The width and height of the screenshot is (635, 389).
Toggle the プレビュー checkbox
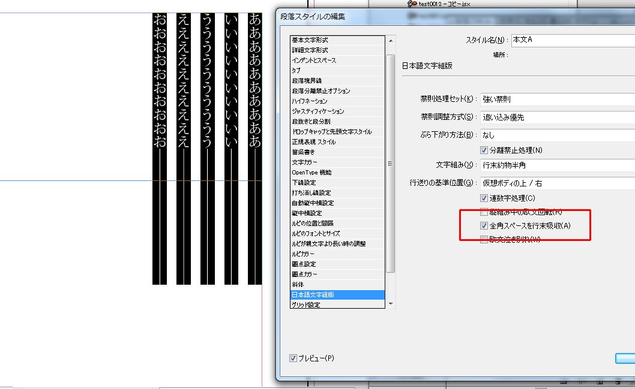(x=293, y=358)
